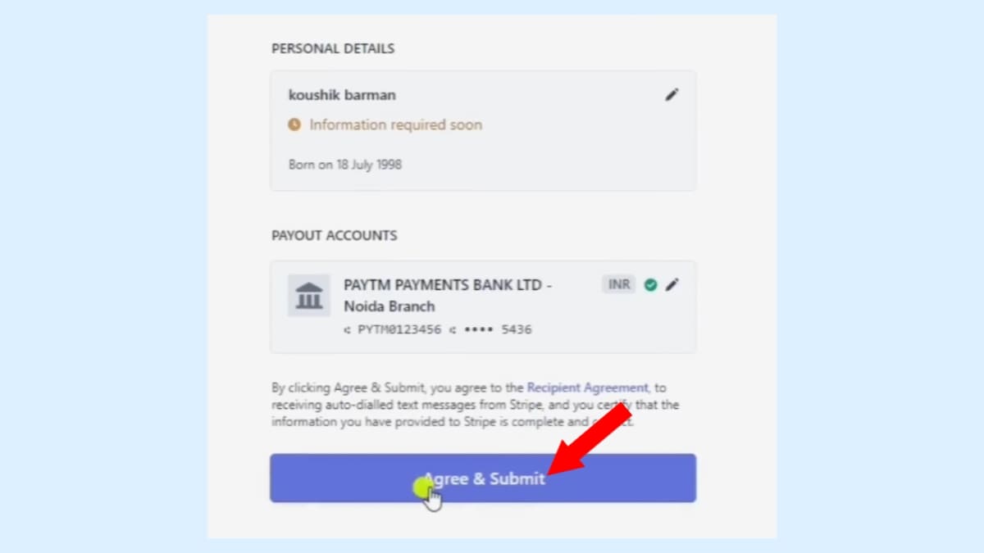Click the small icon before PYTM0123456
This screenshot has height=553, width=984.
348,330
